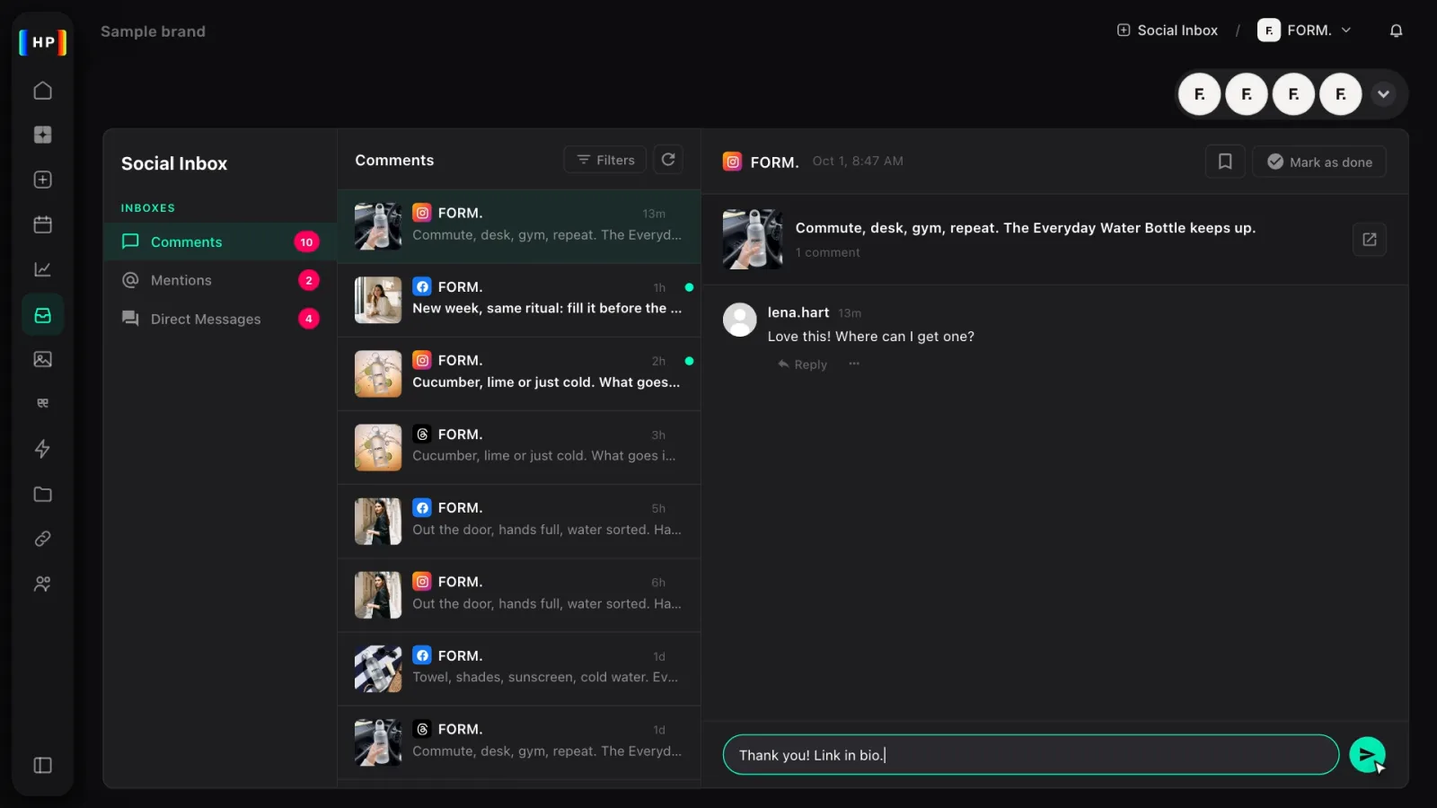Open the Media library image icon in sidebar
1437x808 pixels.
(42, 359)
